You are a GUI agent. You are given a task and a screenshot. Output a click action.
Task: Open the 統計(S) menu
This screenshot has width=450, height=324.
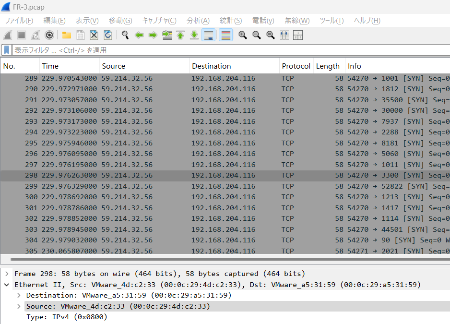click(231, 20)
